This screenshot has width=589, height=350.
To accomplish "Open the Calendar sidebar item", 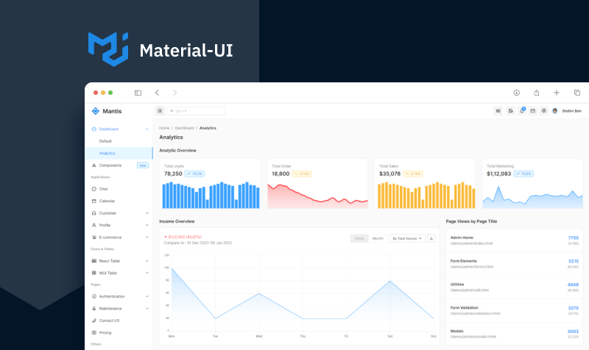I will pyautogui.click(x=107, y=201).
